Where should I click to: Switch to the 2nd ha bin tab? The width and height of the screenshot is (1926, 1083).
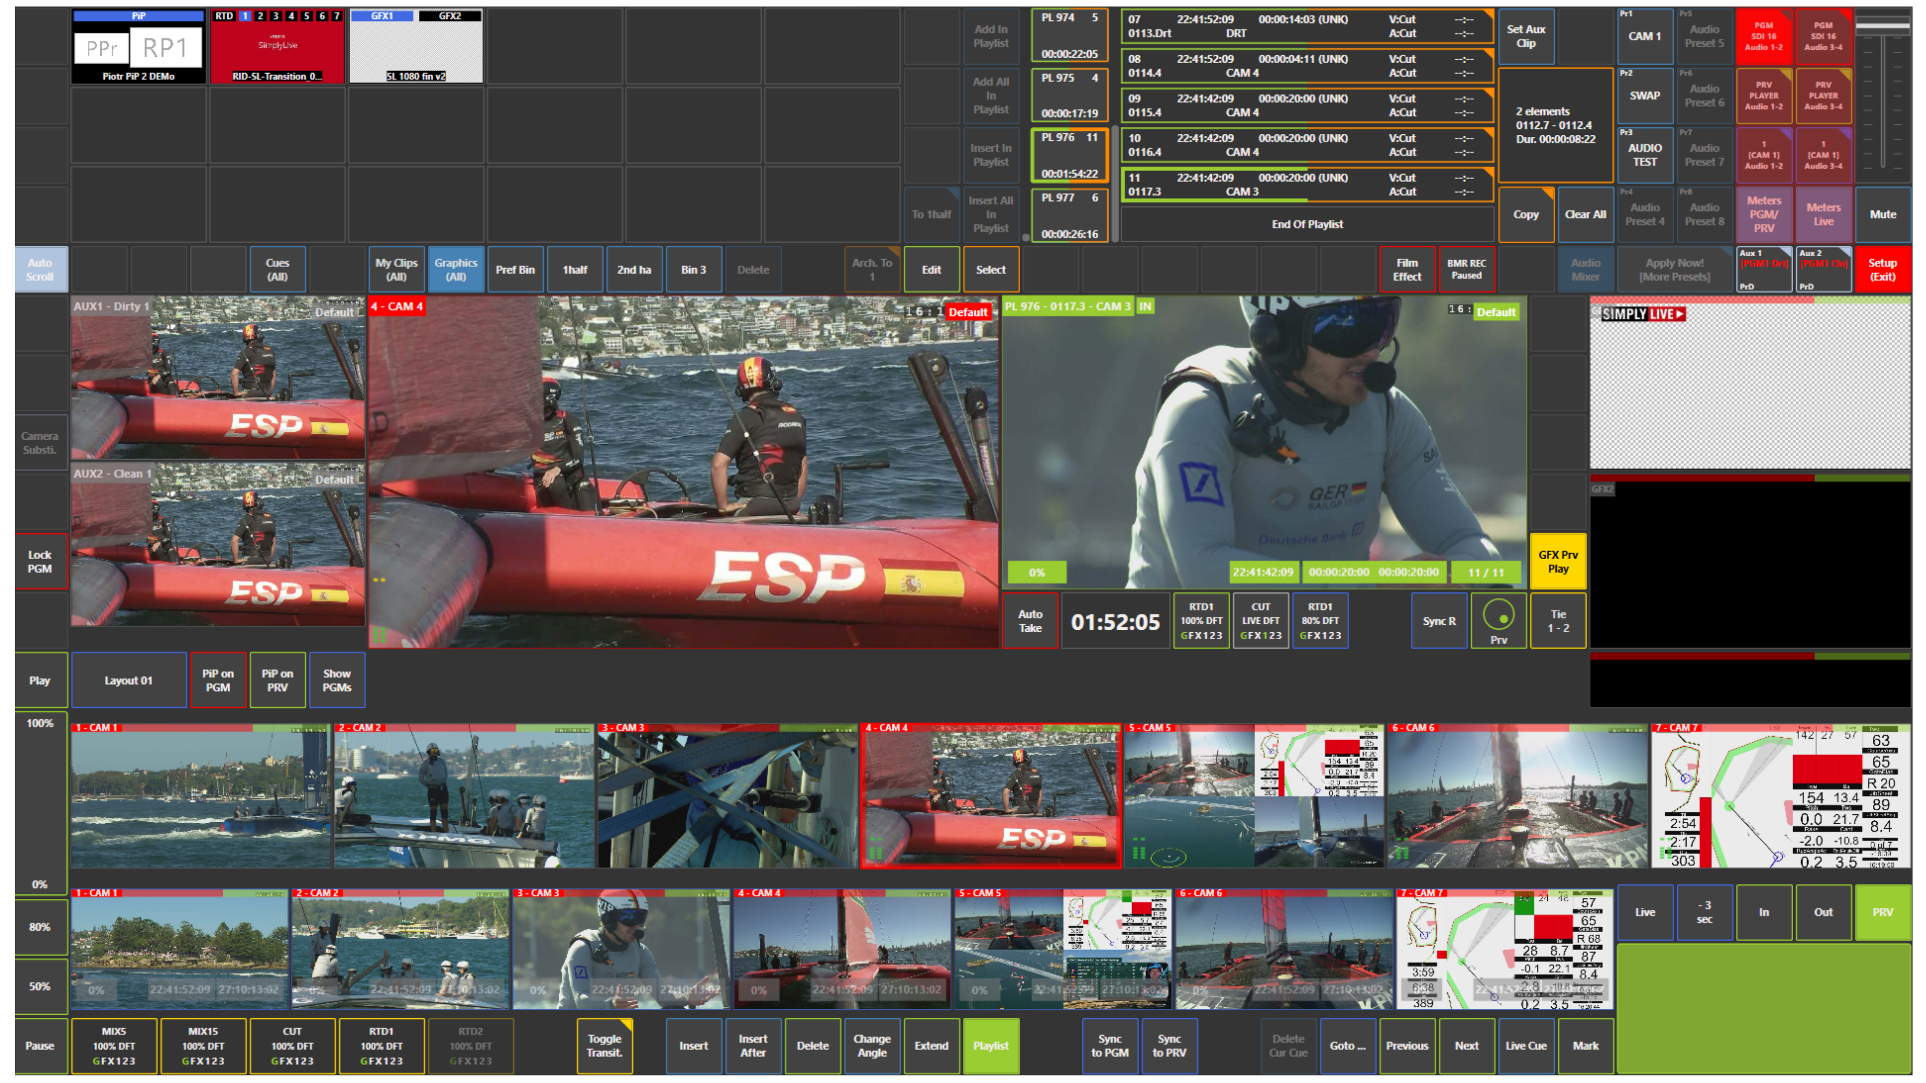634,269
